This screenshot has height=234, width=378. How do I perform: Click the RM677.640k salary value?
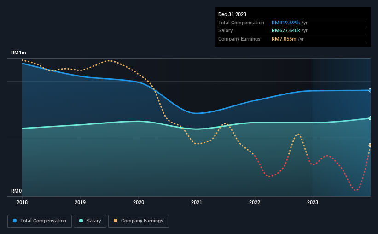[x=285, y=31]
